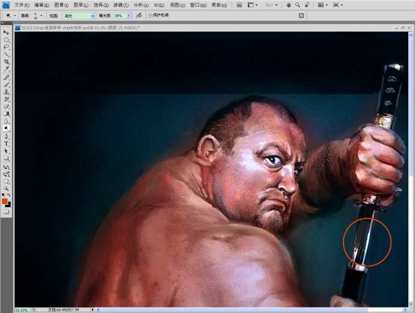Open the 3D menu

click(x=159, y=5)
